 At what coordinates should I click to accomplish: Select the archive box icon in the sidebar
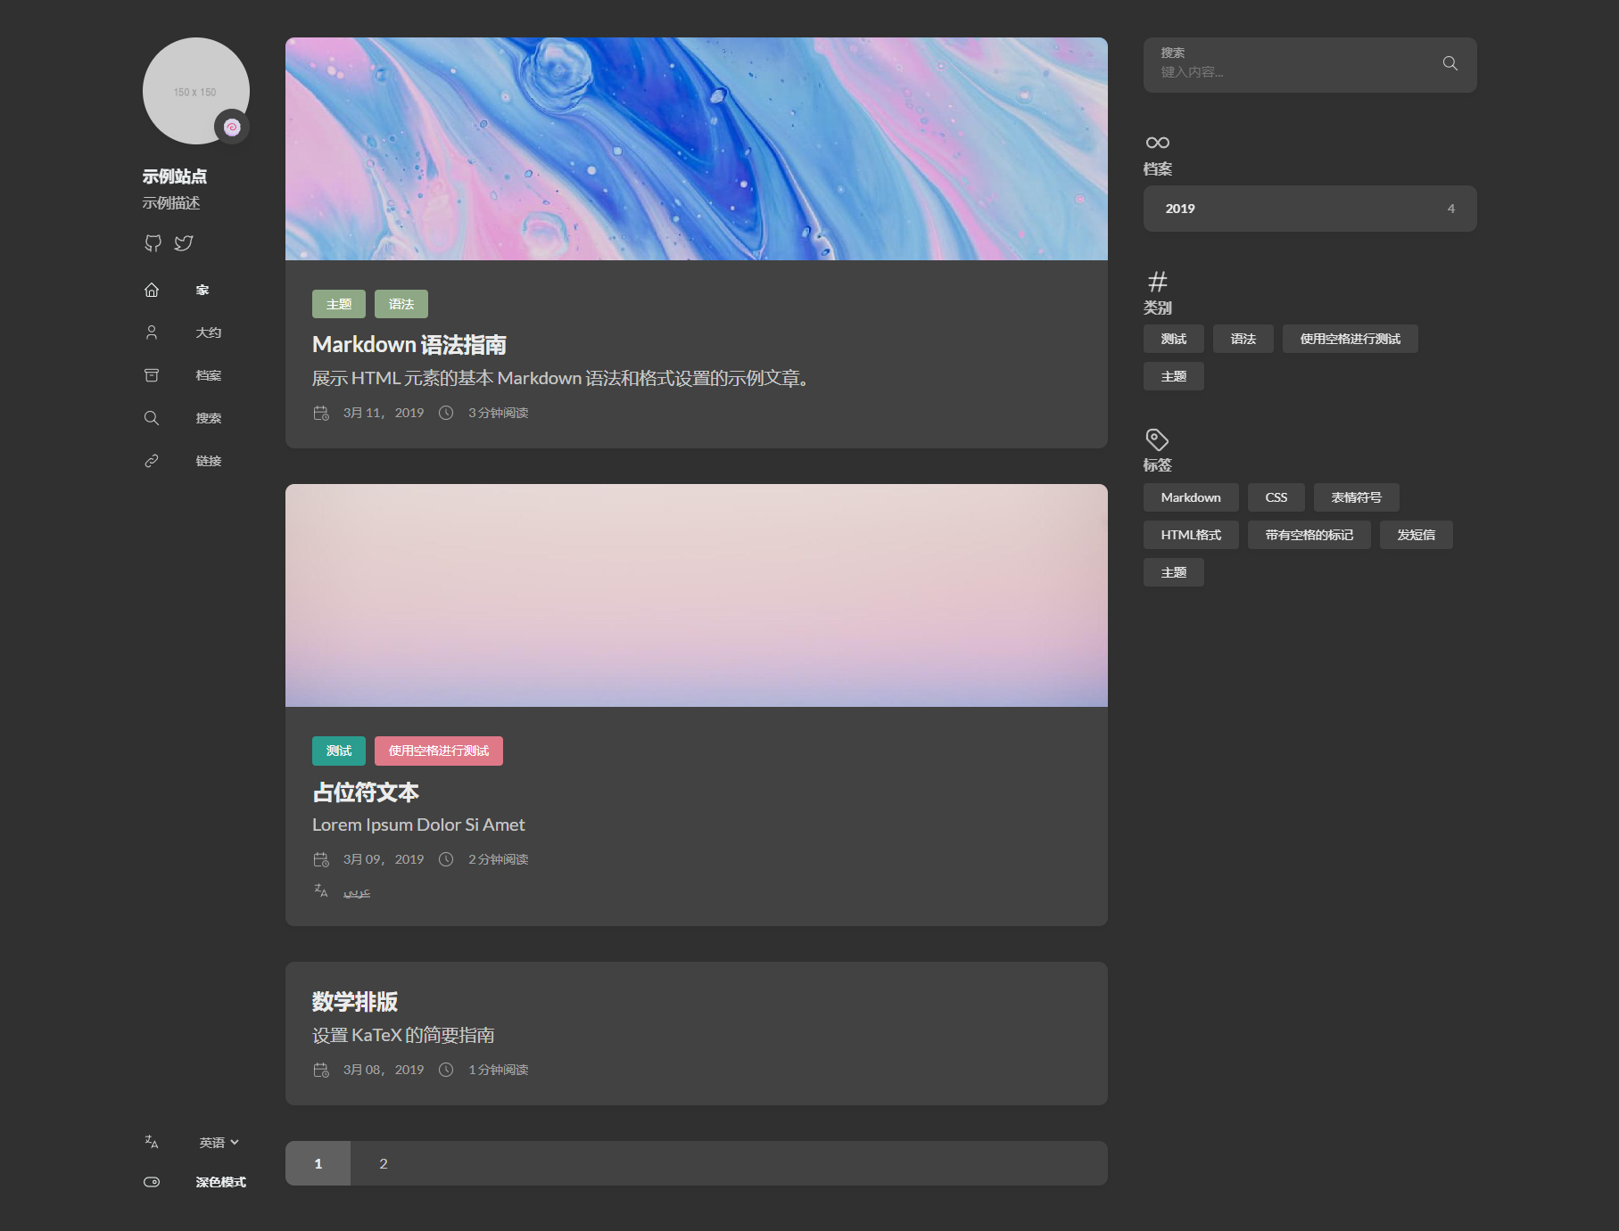[x=152, y=374]
